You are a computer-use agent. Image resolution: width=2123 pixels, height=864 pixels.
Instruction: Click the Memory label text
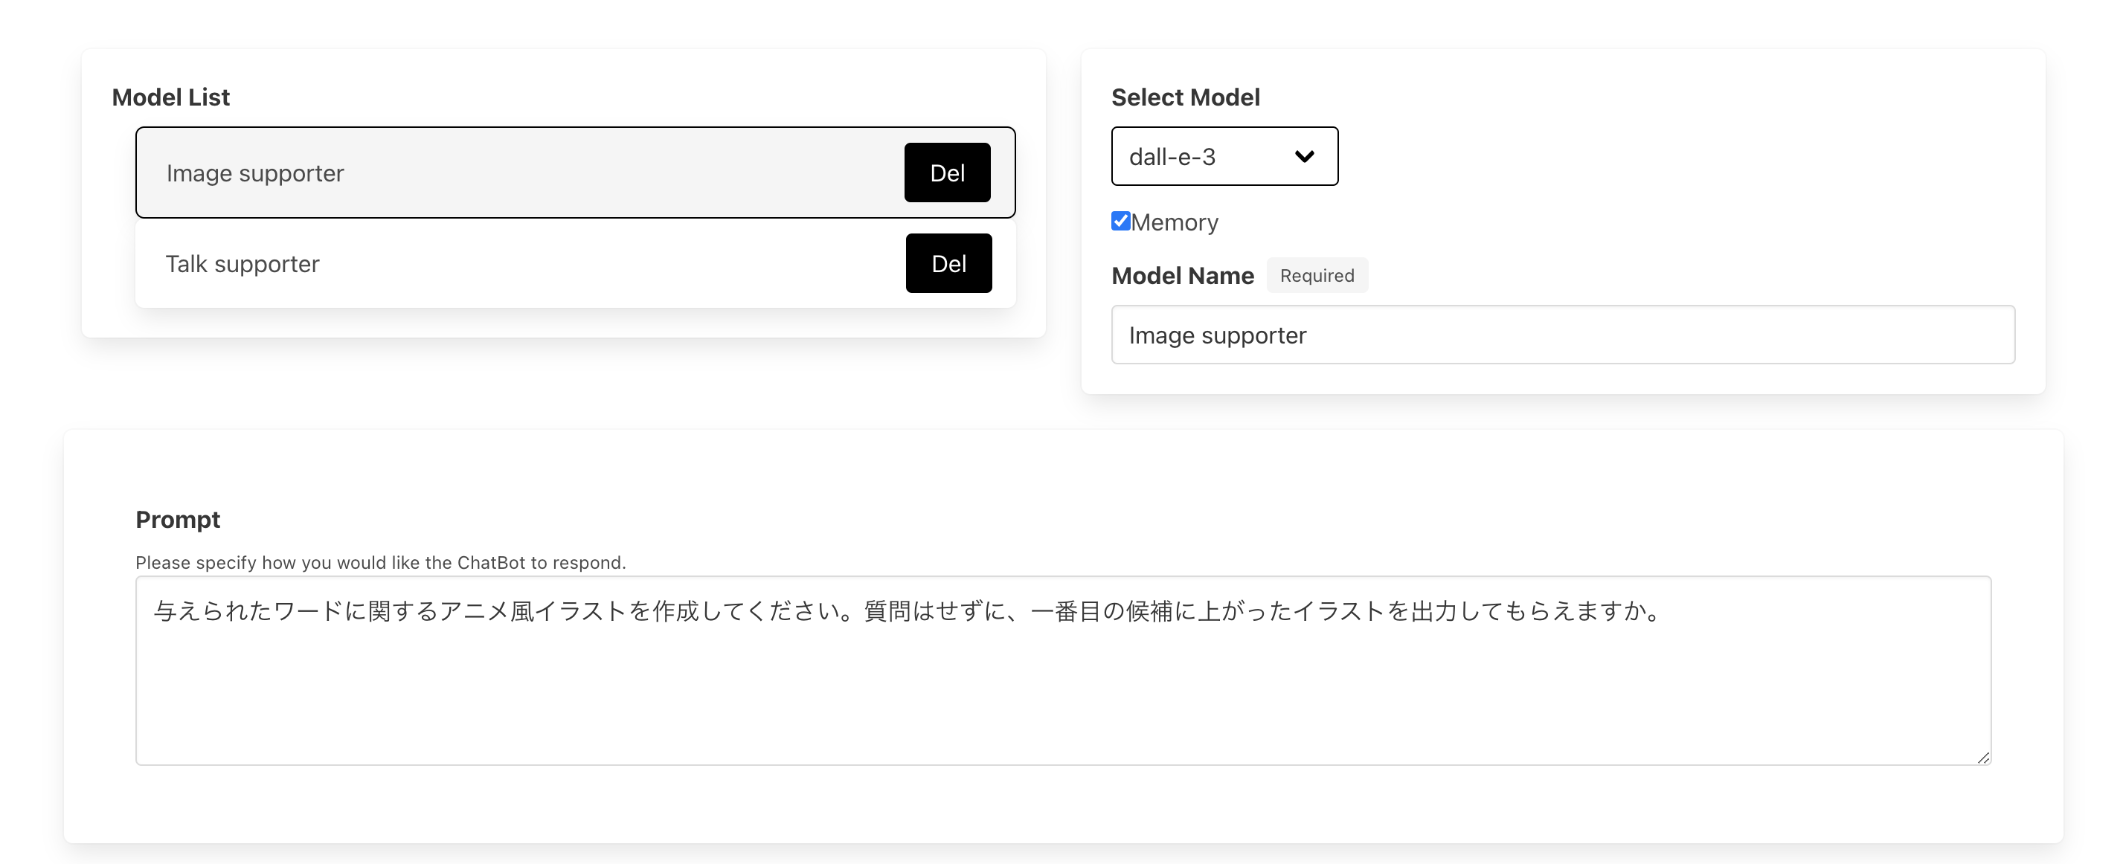pyautogui.click(x=1175, y=222)
